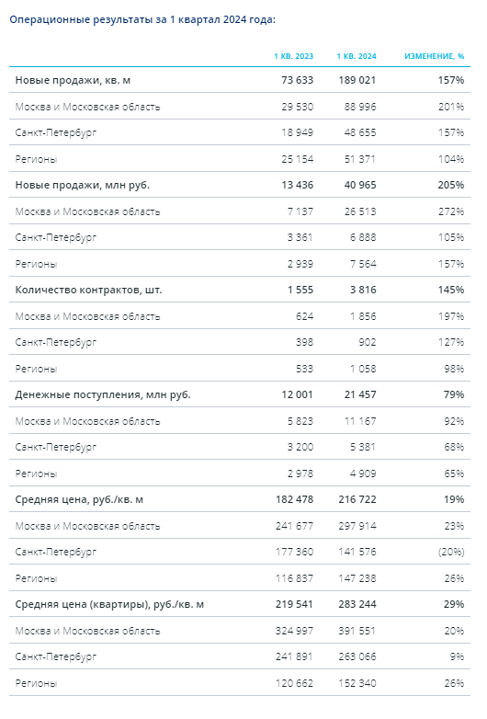Click 'Средняя цена (квартиры), руб./кв. м' row label
This screenshot has height=719, width=487.
pyautogui.click(x=109, y=604)
